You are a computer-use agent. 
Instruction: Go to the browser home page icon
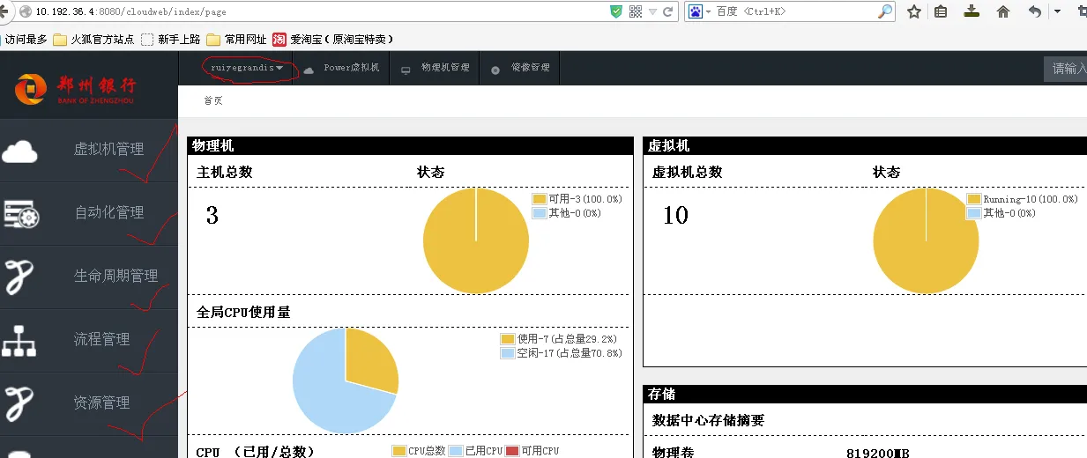[x=1003, y=11]
